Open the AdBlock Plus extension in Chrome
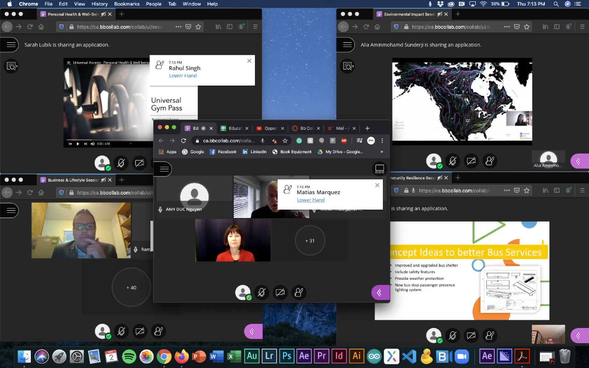Viewport: 589px width, 368px height. click(344, 141)
